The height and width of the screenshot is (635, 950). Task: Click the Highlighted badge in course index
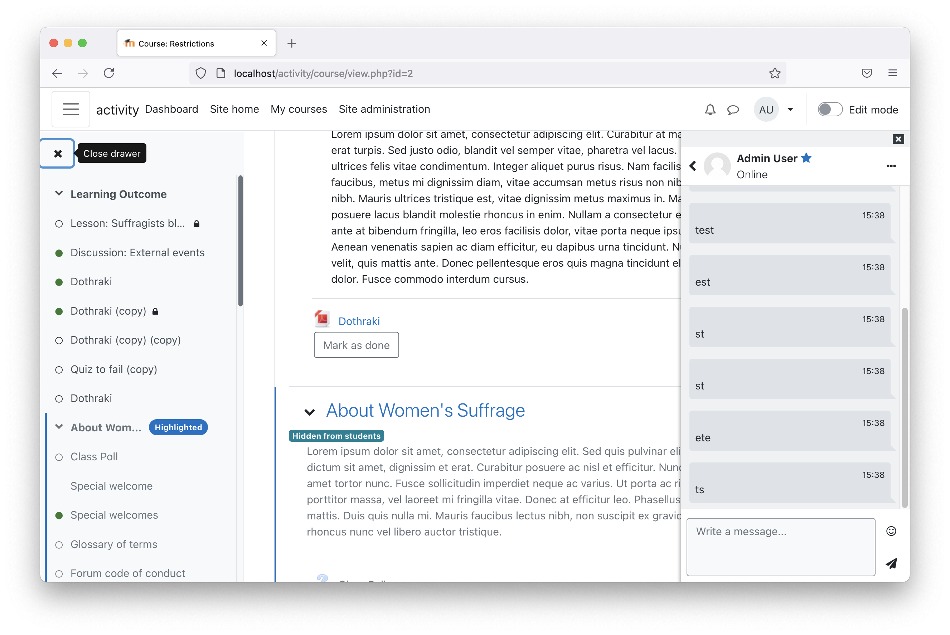coord(178,427)
